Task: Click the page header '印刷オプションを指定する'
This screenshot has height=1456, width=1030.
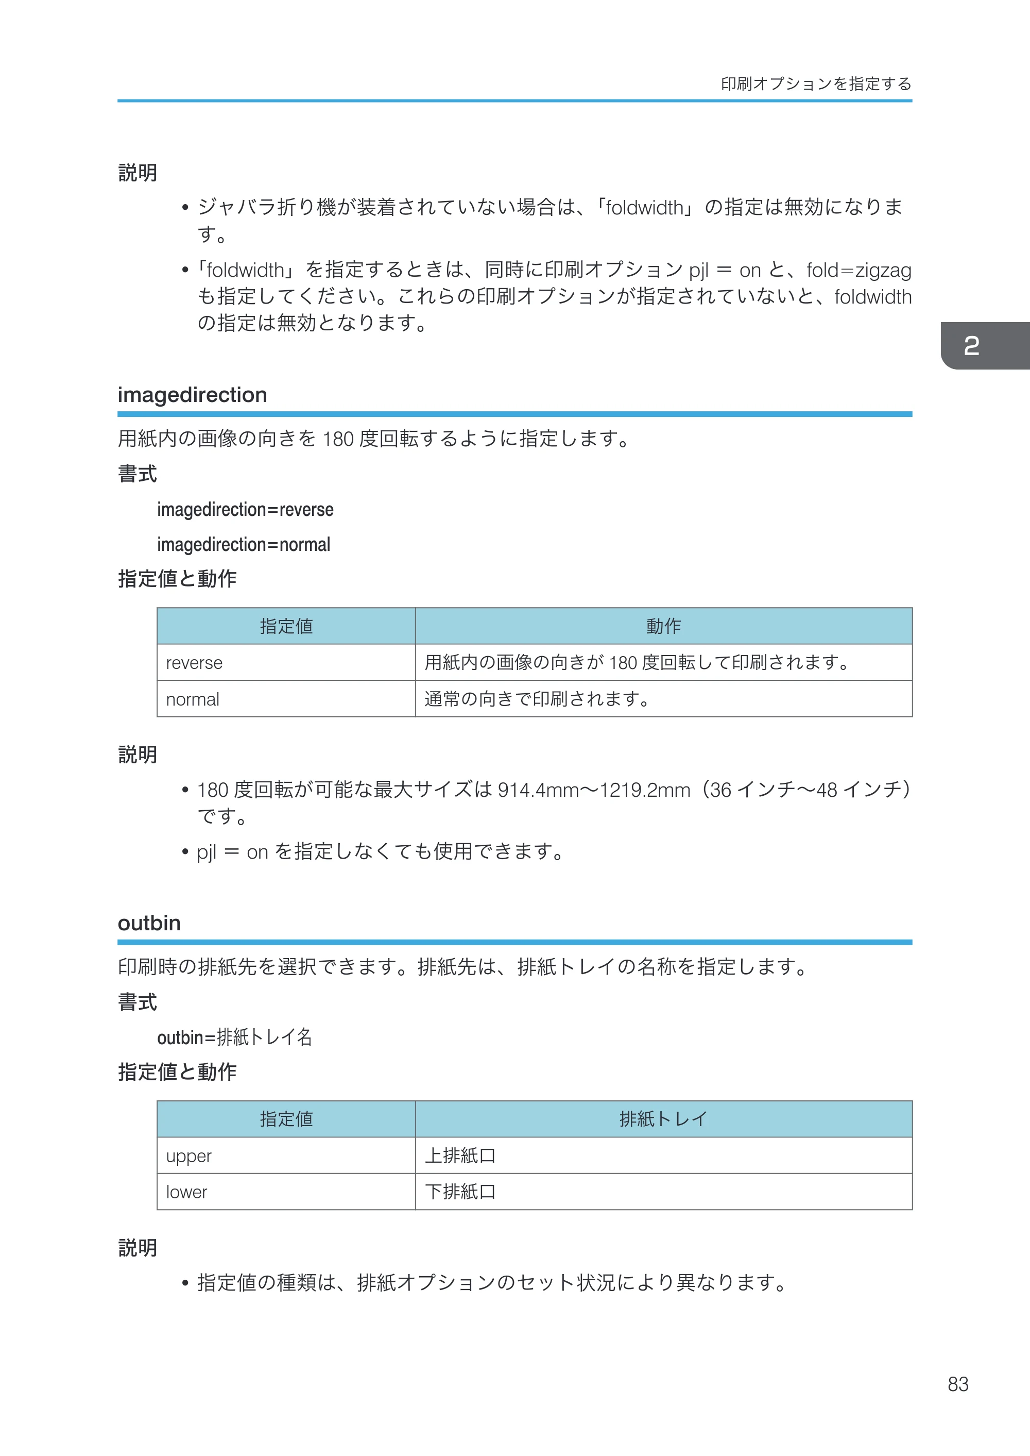Action: click(x=816, y=84)
